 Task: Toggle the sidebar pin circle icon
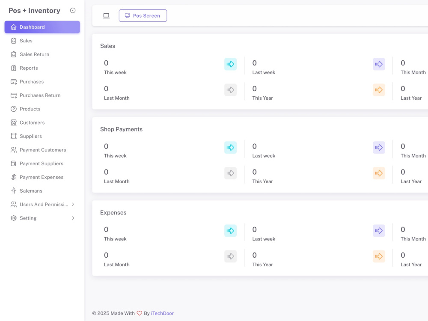[73, 10]
